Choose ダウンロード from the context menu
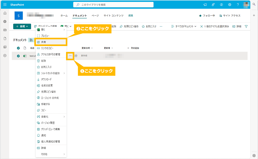Viewport: 258px width, 159px height. pos(51,79)
